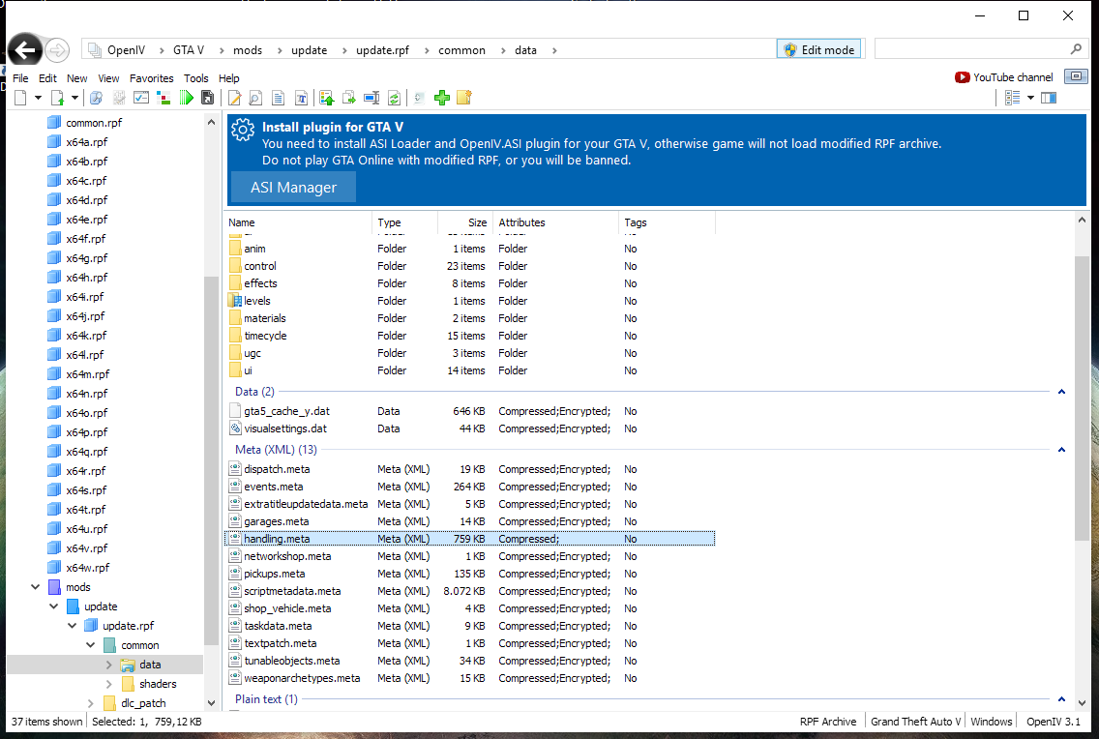The height and width of the screenshot is (739, 1099).
Task: Open the New menu
Action: 77,78
